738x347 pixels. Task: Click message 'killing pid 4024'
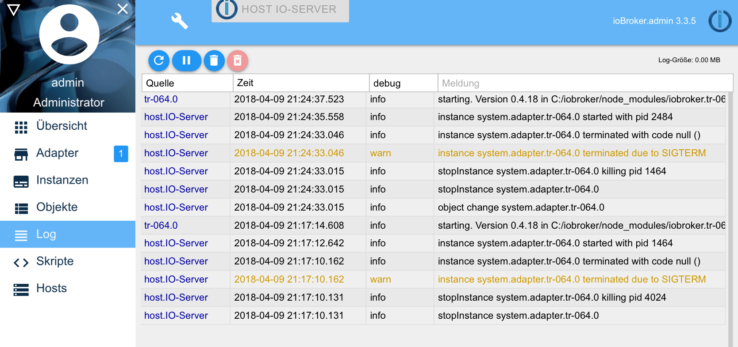coord(552,298)
